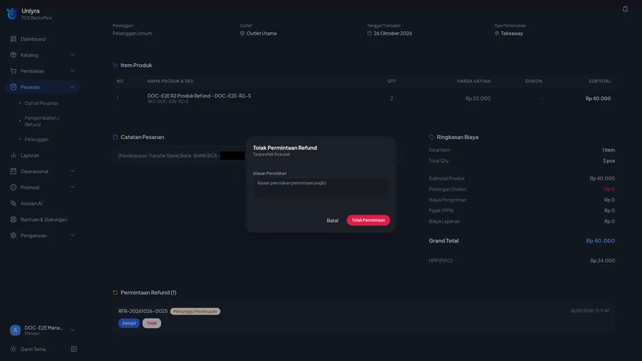Screen dimensions: 642x361
Task: Open Pengembalian / Refund submenu item
Action: click(41, 121)
